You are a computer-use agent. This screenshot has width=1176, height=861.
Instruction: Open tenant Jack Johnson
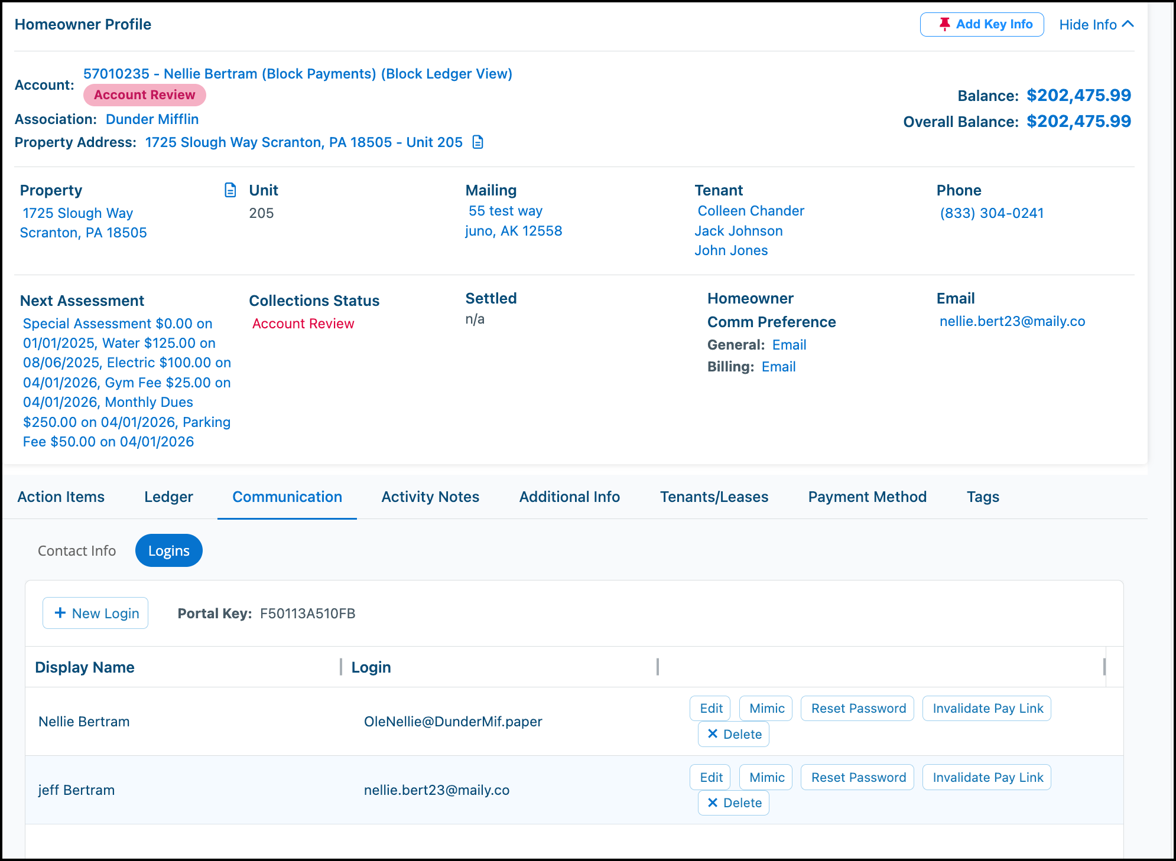pos(739,231)
